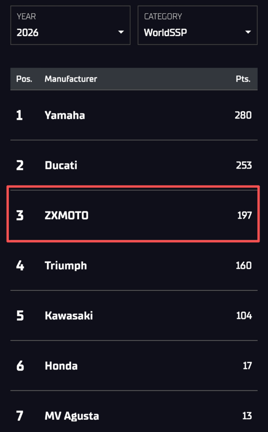Viewport: 268px width, 432px height.
Task: Open the CATEGORY dropdown showing WorldSSP
Action: (x=198, y=25)
